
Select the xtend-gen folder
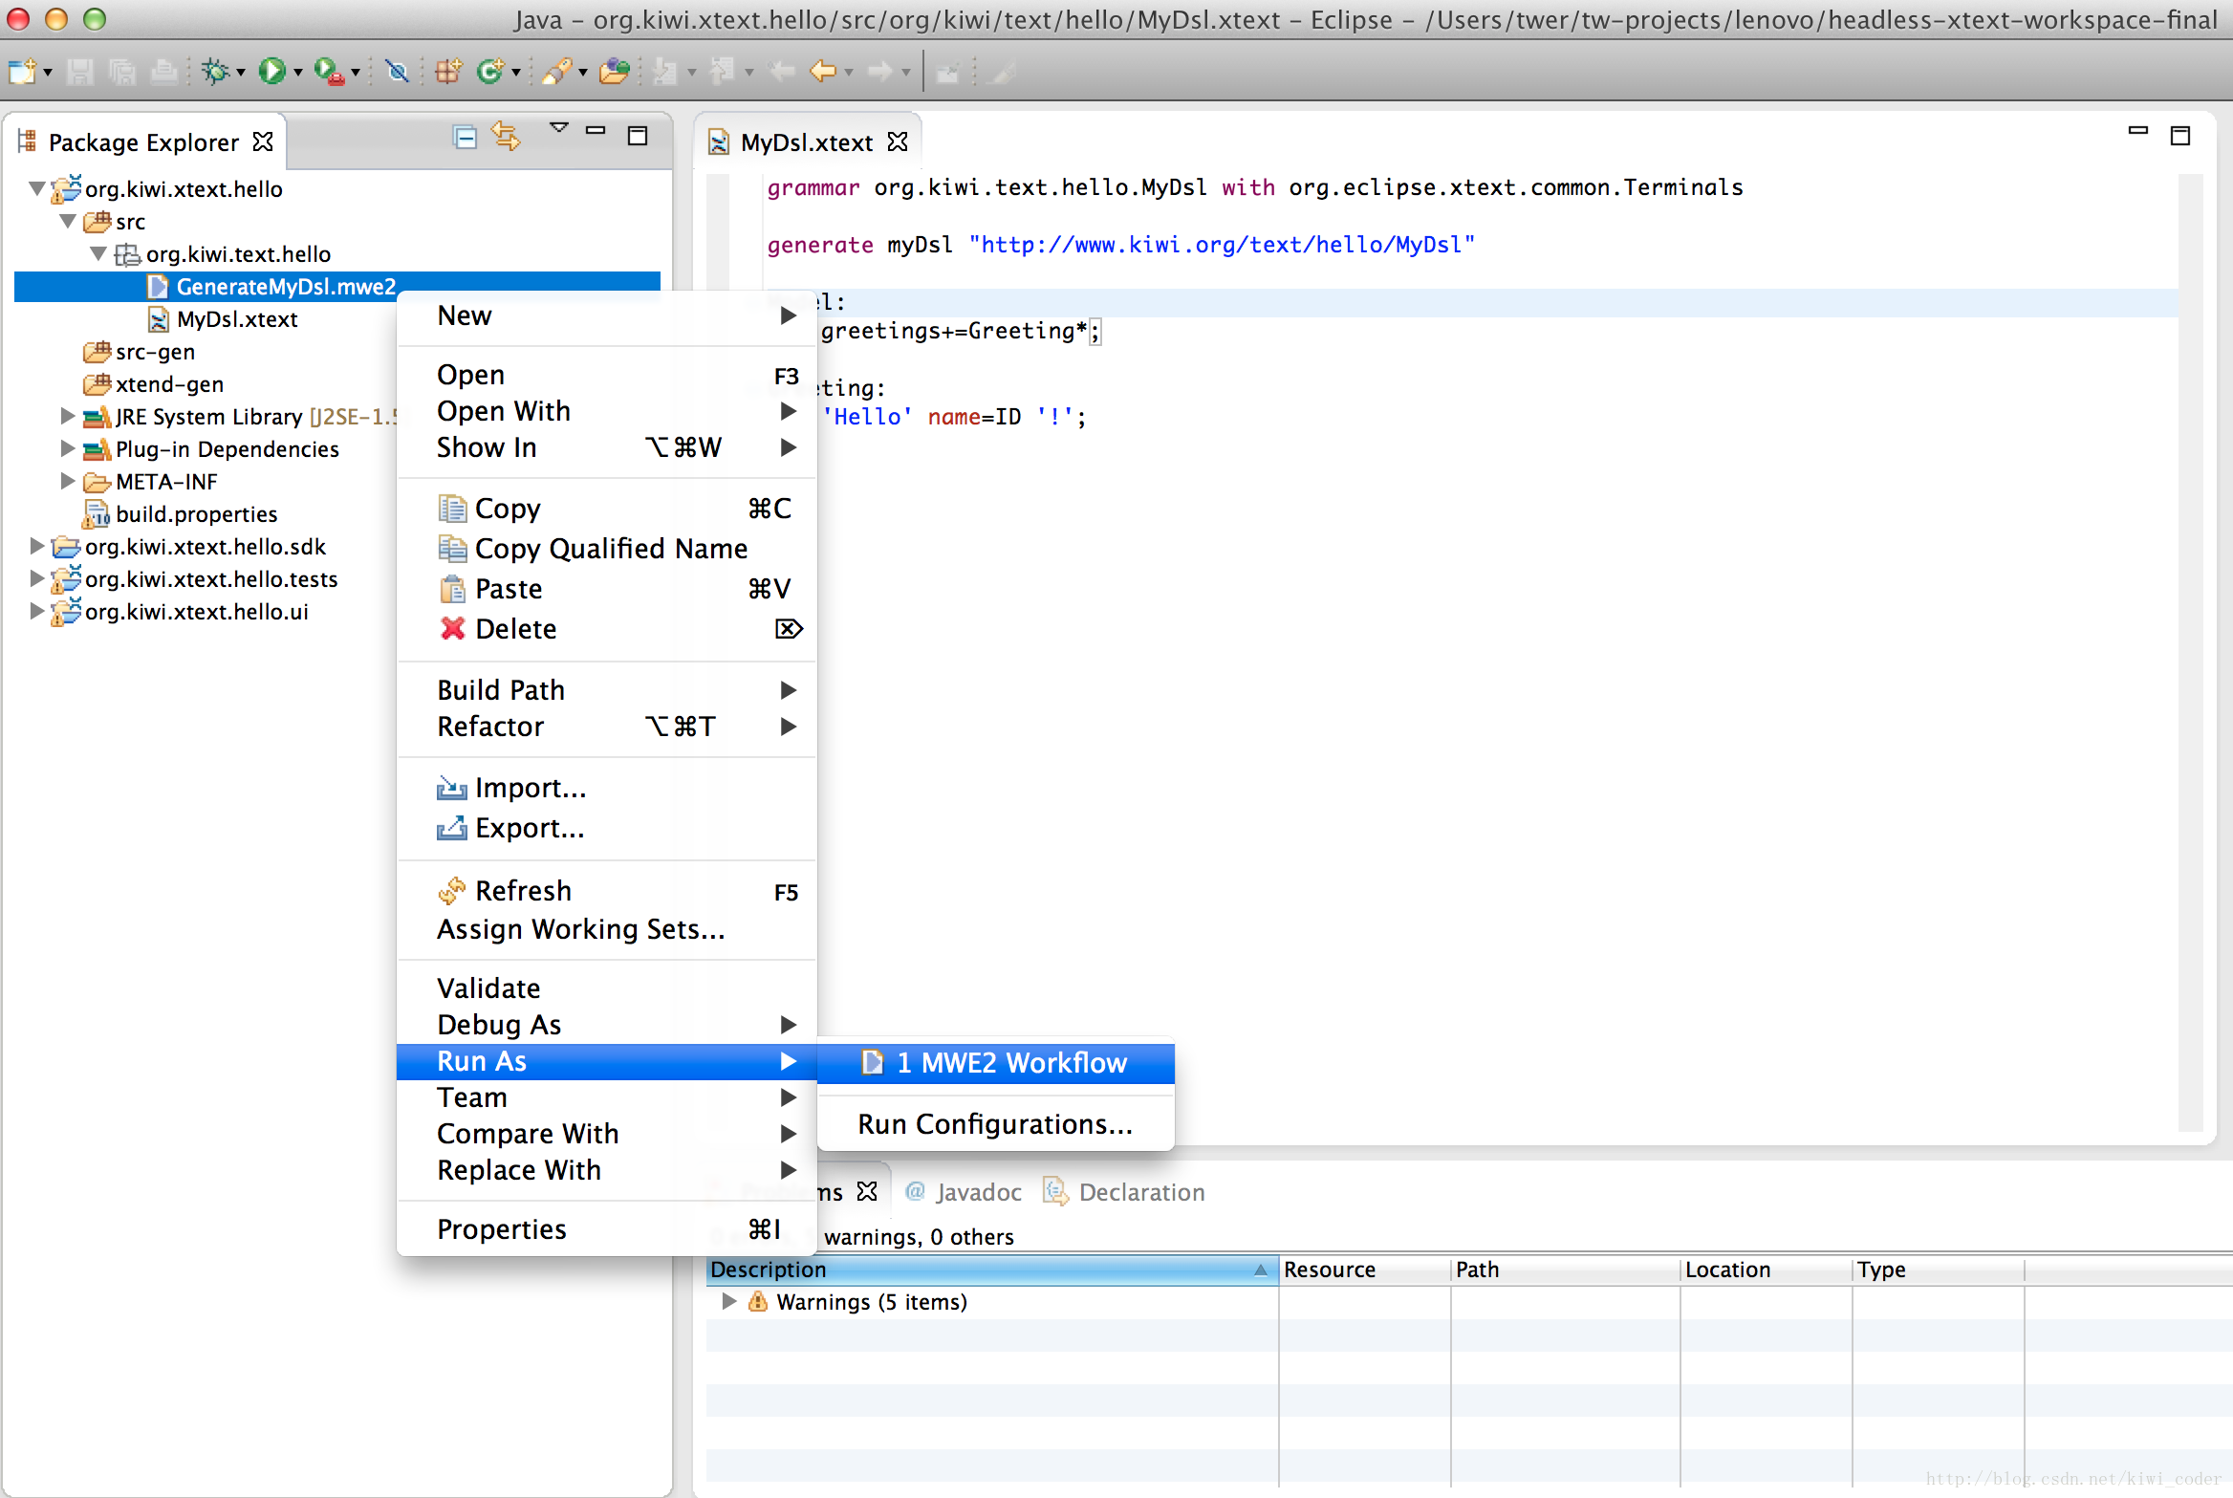[169, 384]
